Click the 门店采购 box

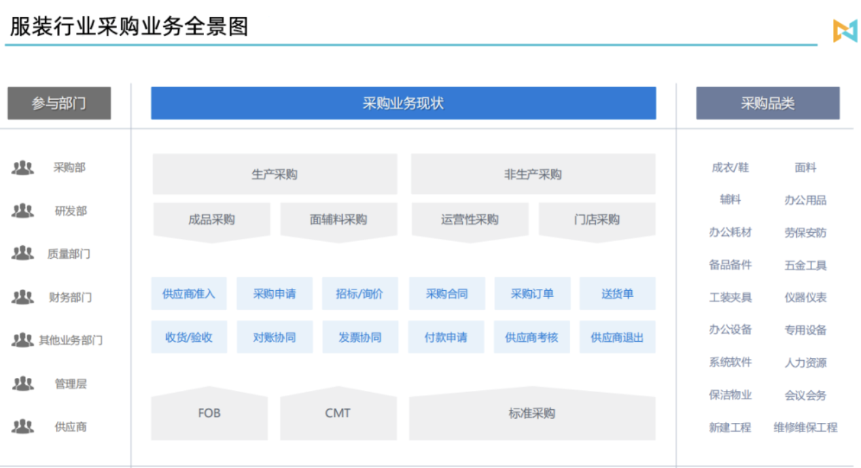597,221
